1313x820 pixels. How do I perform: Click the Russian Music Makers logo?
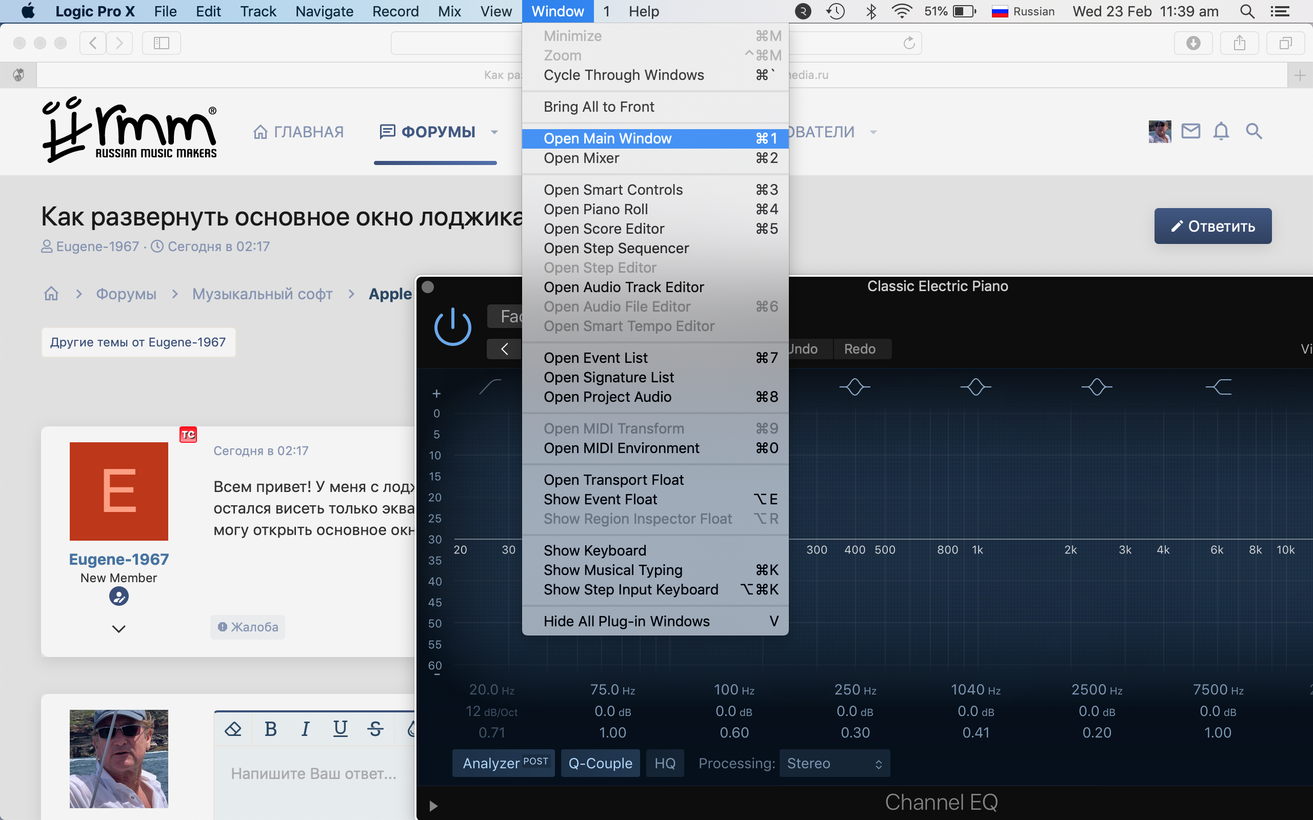(130, 130)
